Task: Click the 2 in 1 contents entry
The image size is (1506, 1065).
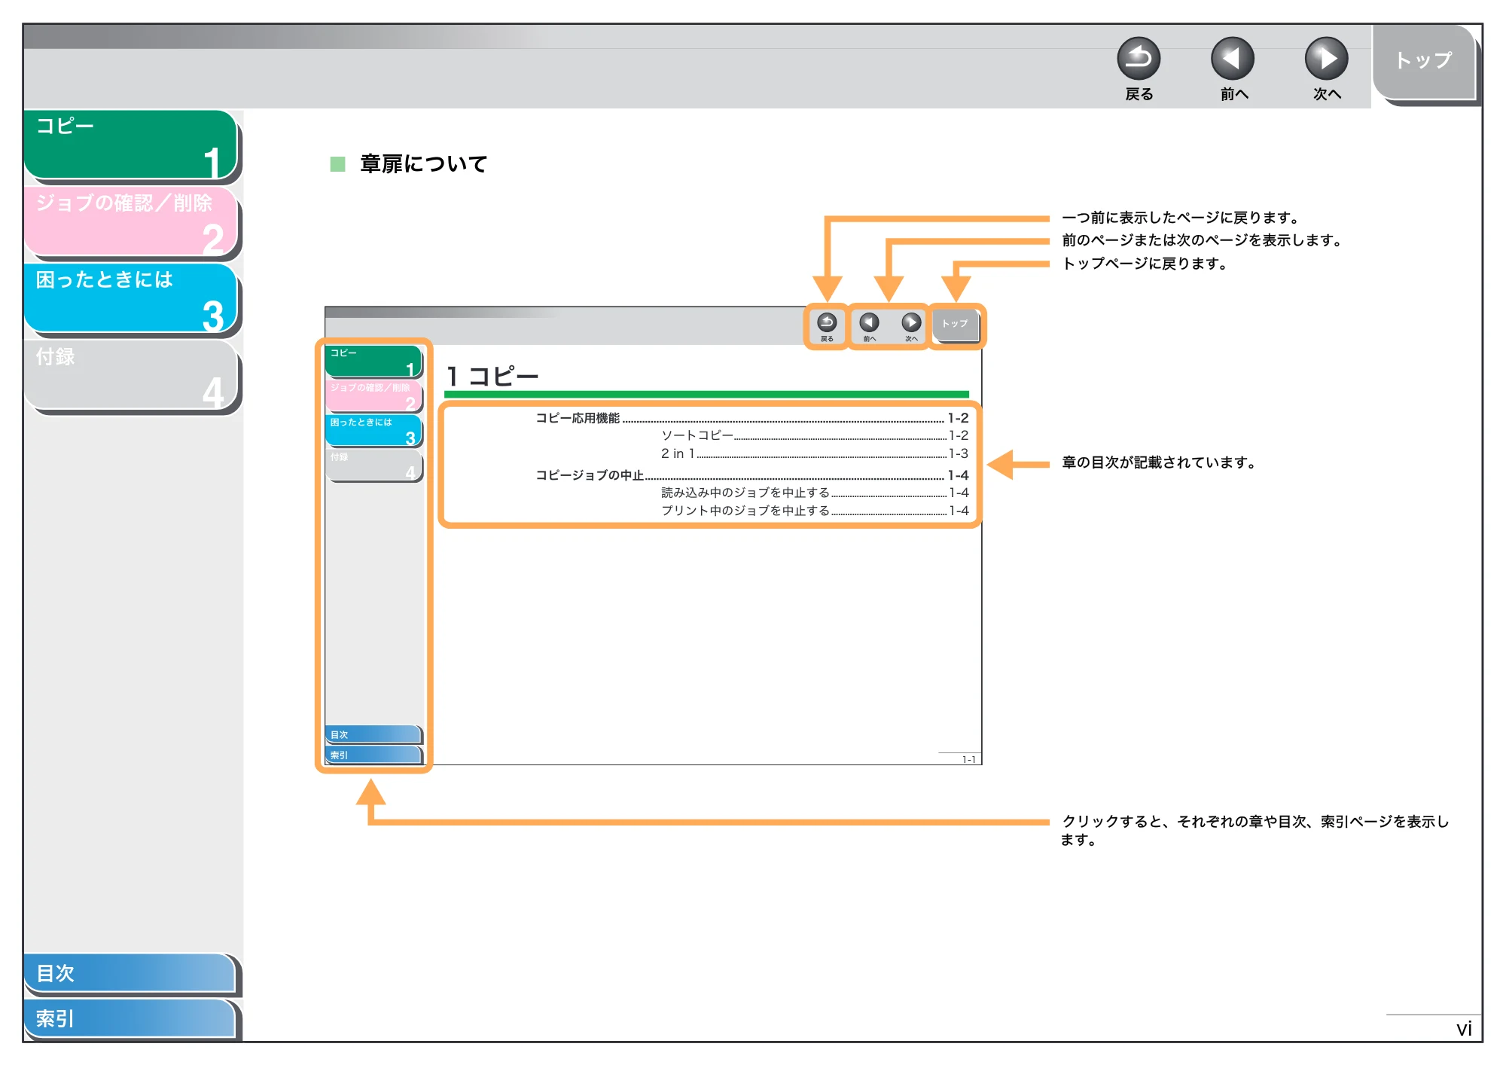Action: (815, 453)
